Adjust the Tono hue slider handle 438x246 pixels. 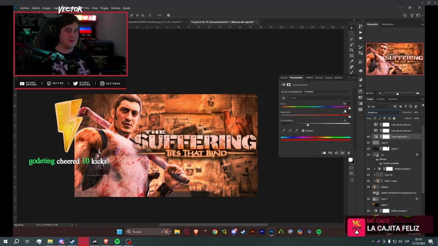point(349,108)
